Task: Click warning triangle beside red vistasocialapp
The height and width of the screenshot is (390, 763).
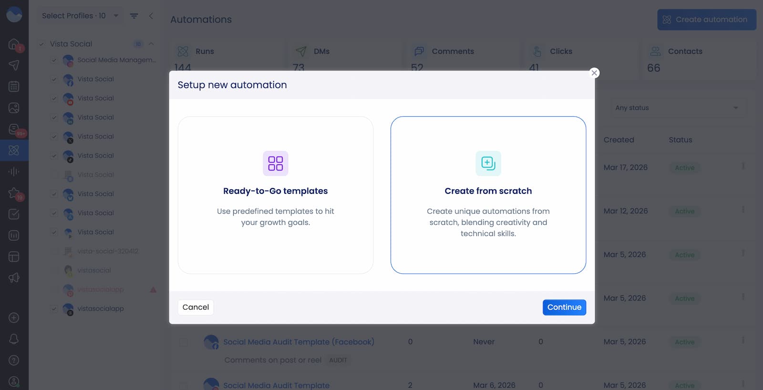Action: 153,290
